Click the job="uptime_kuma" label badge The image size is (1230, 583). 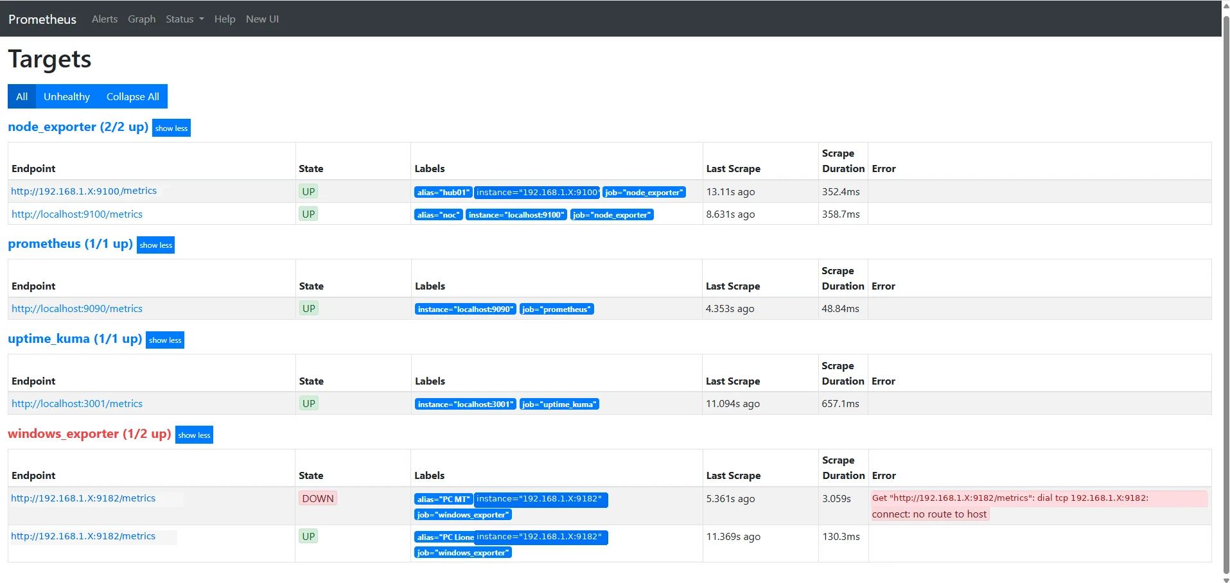click(559, 404)
